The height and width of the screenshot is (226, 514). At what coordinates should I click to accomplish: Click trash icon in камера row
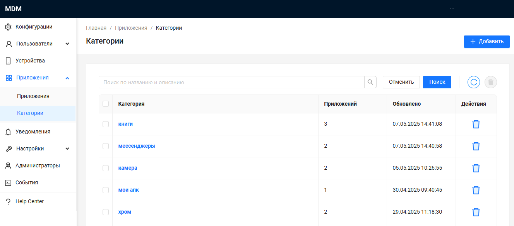476,168
